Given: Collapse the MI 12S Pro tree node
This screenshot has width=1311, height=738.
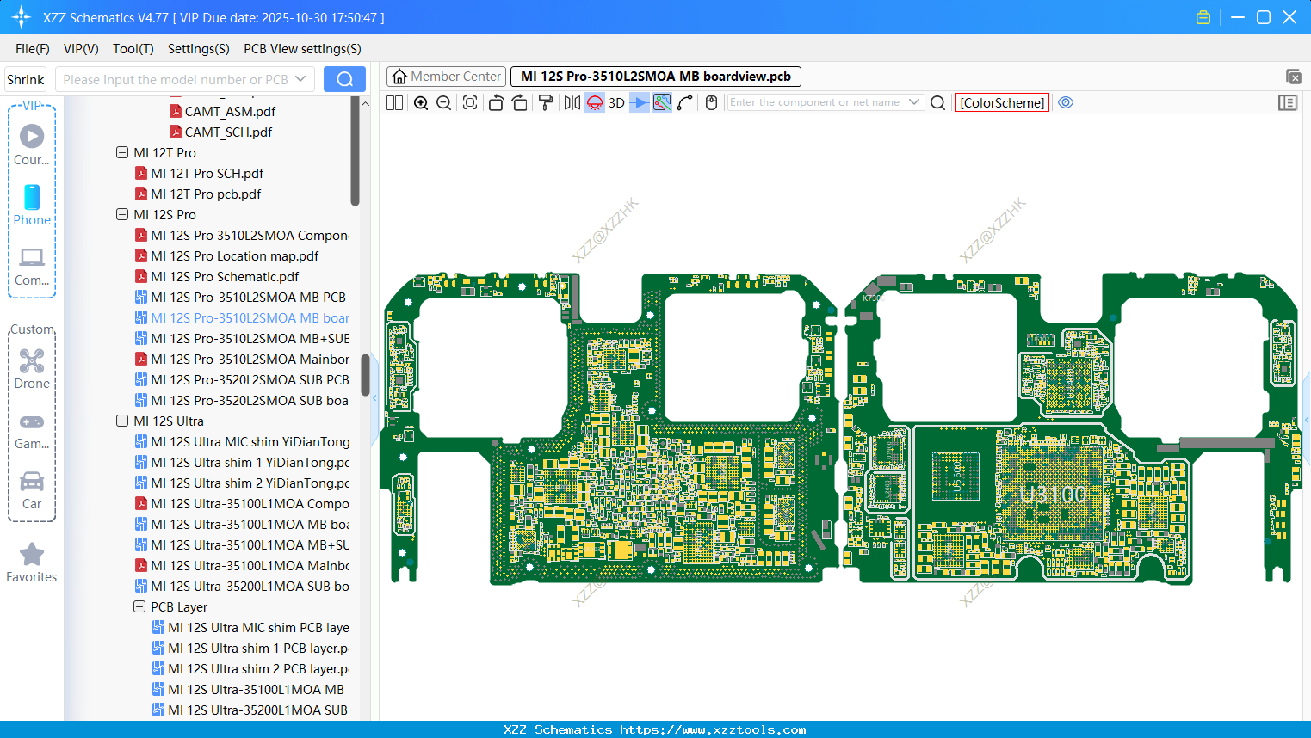Looking at the screenshot, I should [x=122, y=214].
